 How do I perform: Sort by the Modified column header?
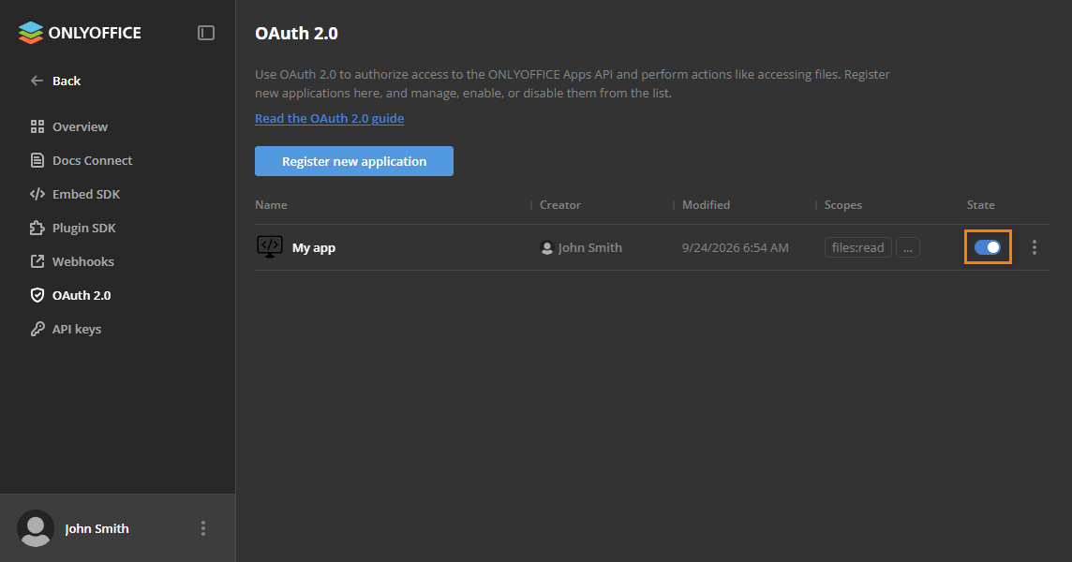[x=707, y=204]
